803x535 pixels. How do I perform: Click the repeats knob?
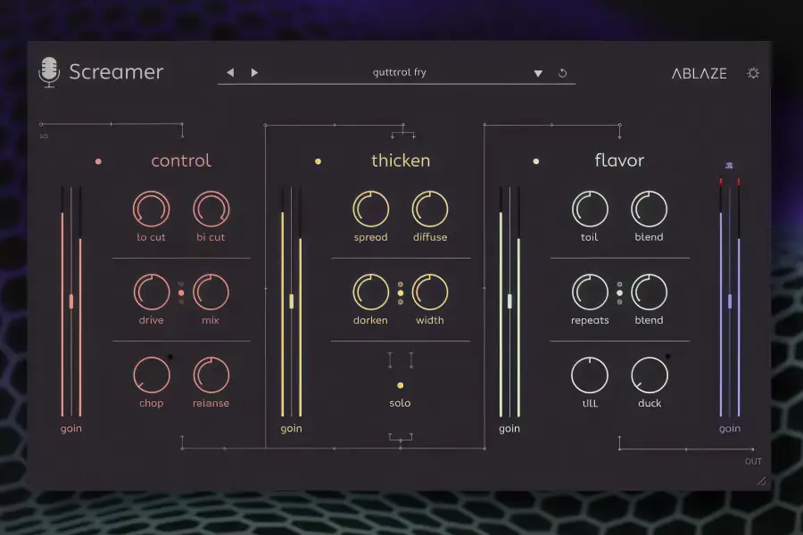pyautogui.click(x=590, y=292)
